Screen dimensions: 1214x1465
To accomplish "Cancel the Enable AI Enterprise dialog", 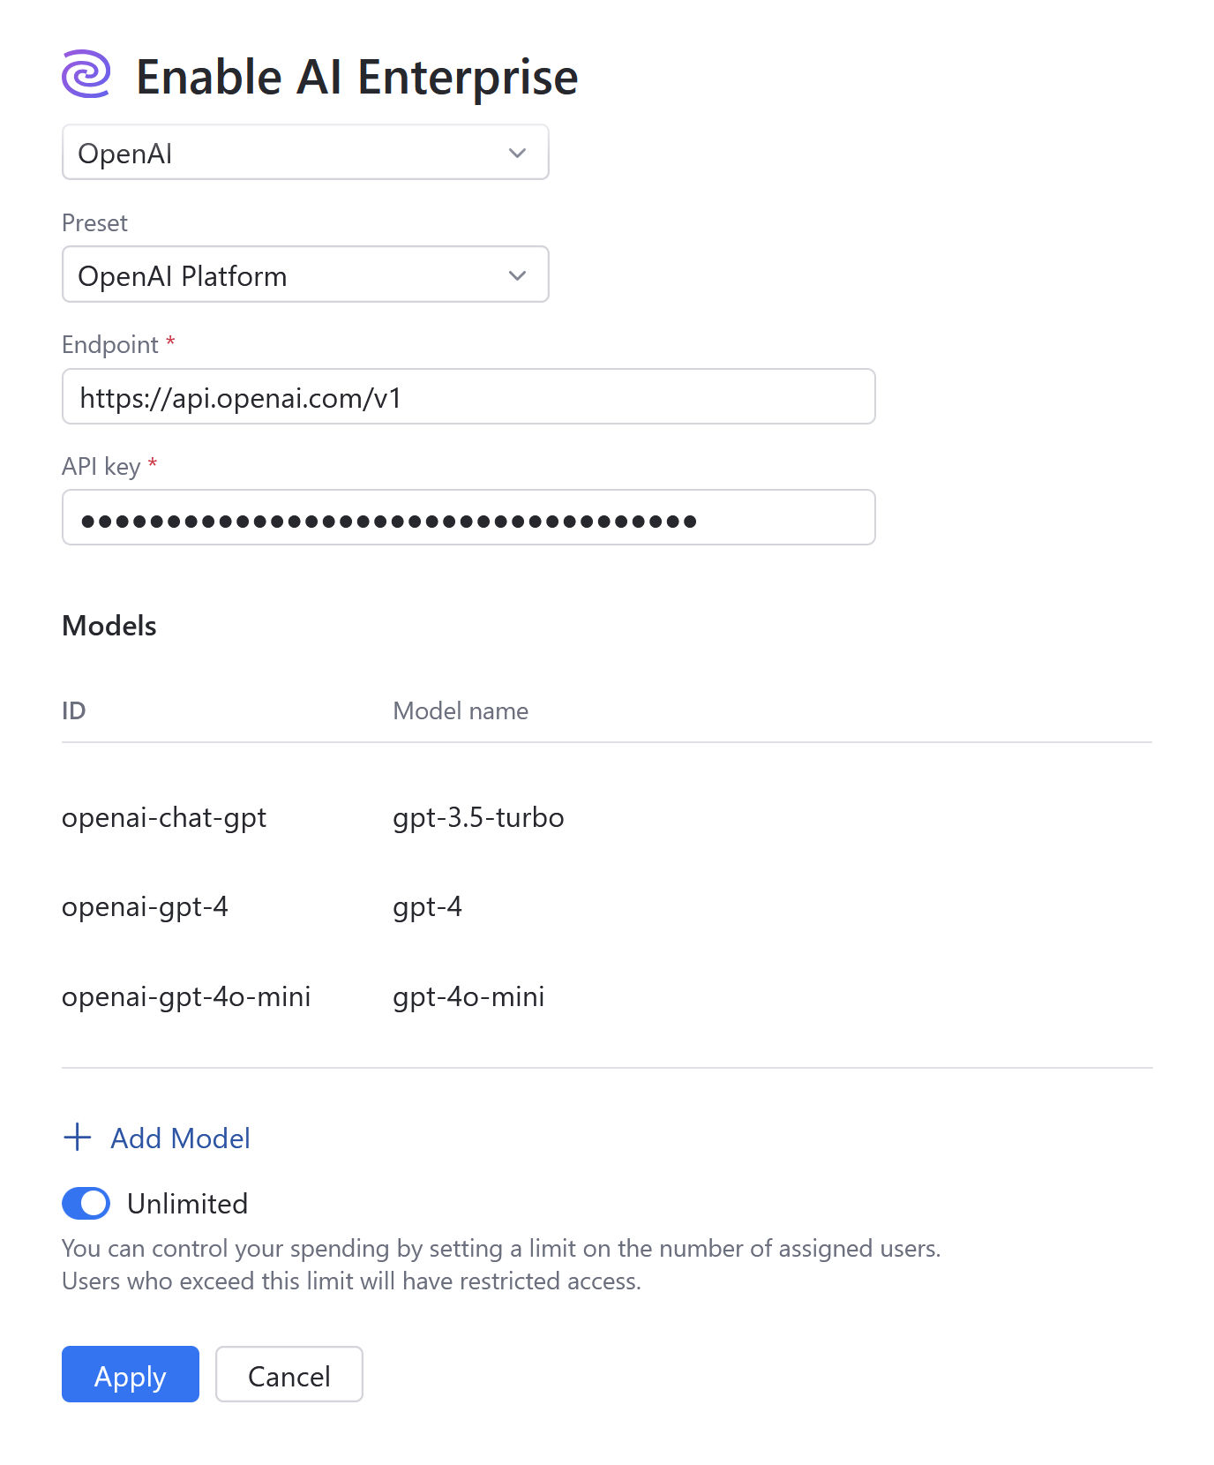I will click(289, 1374).
